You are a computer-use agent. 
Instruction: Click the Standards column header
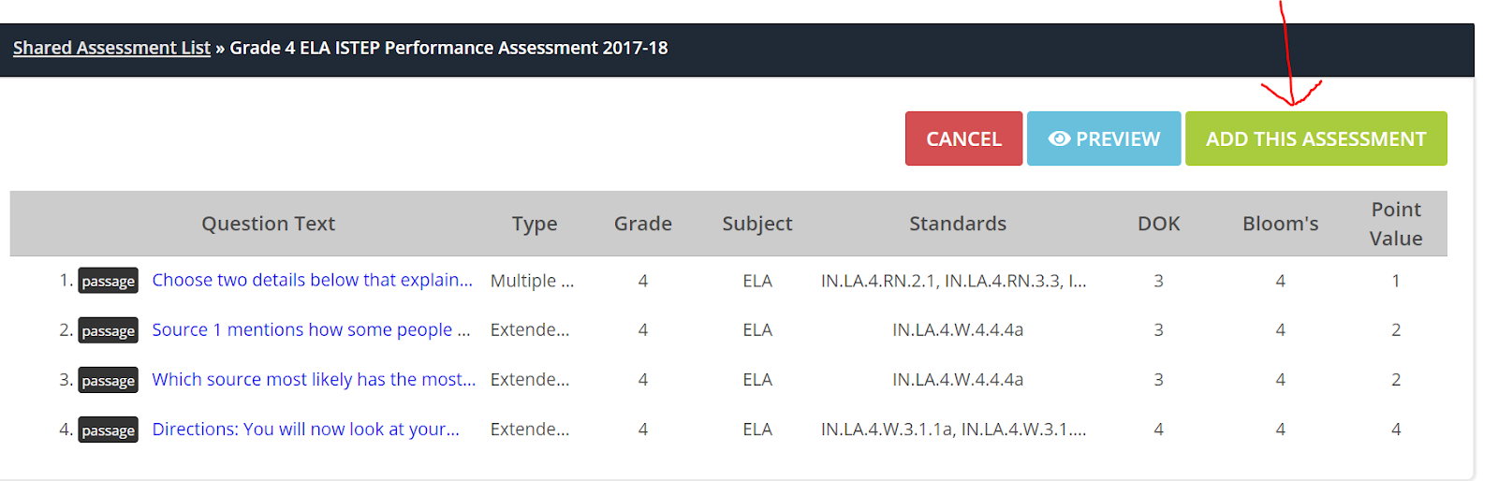[x=958, y=224]
